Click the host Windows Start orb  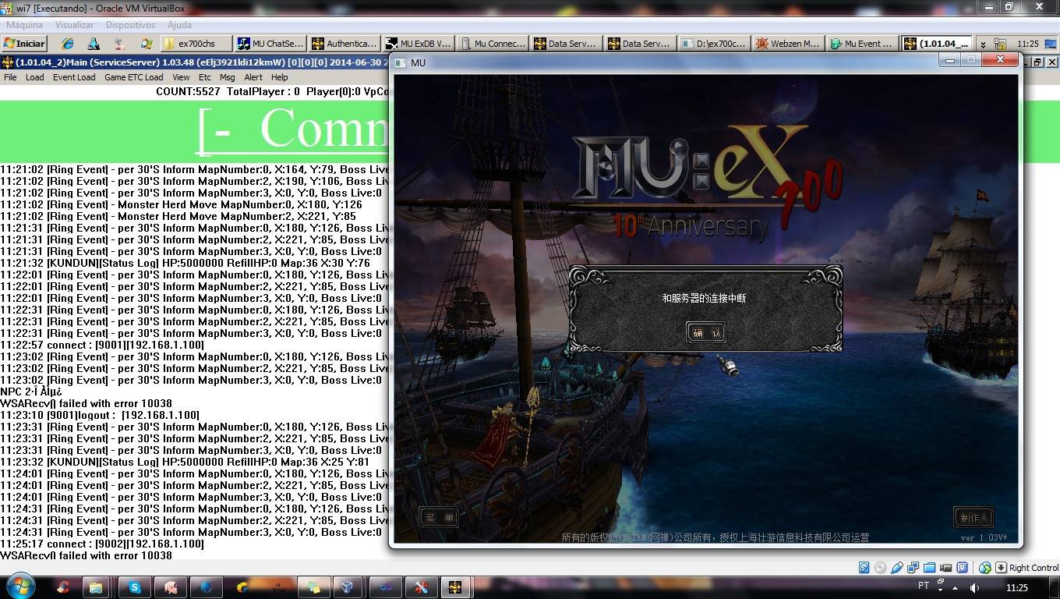click(x=19, y=587)
